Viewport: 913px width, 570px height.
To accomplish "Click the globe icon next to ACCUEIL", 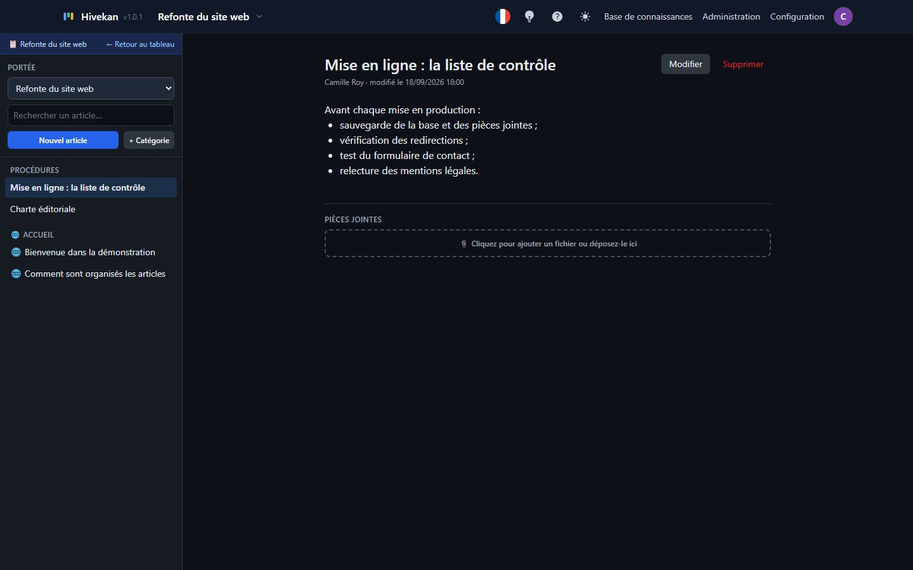I will coord(15,235).
